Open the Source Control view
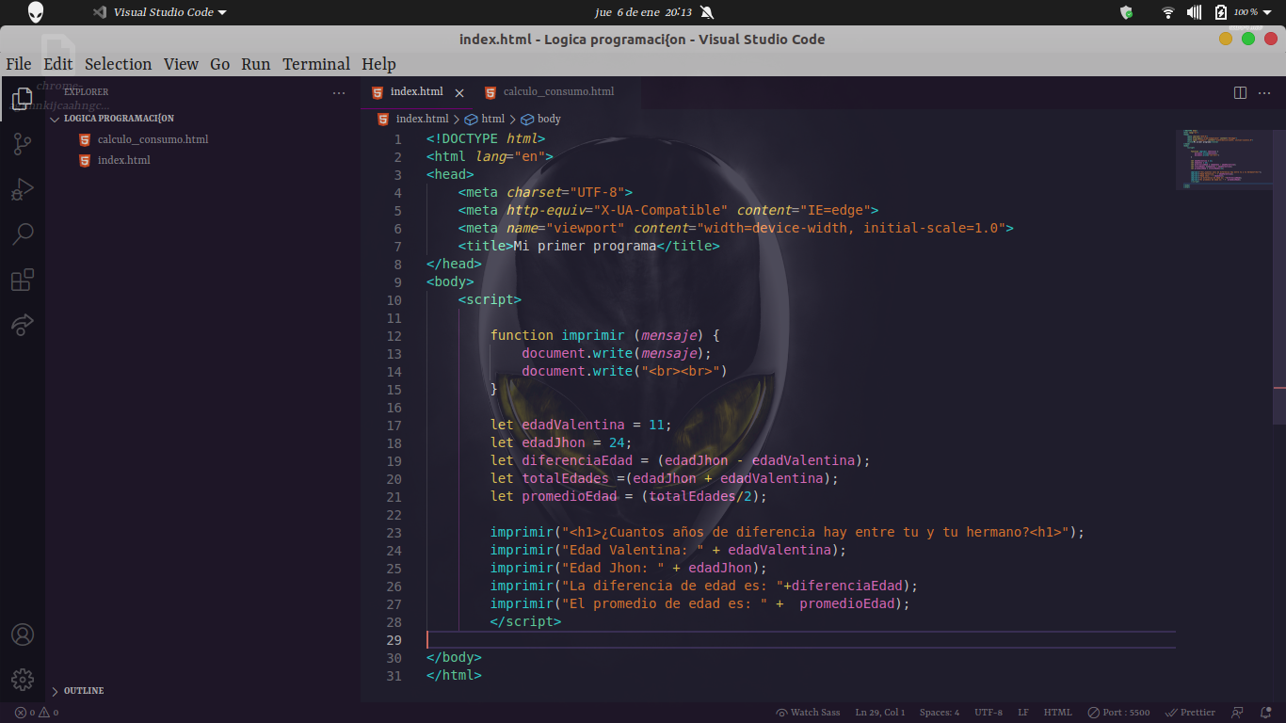The image size is (1286, 723). pyautogui.click(x=23, y=144)
